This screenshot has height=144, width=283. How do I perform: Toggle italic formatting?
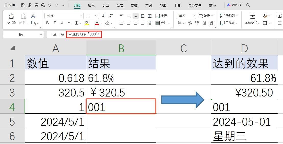coord(54,23)
